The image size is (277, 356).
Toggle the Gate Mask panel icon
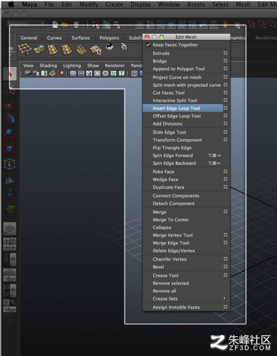97,73
